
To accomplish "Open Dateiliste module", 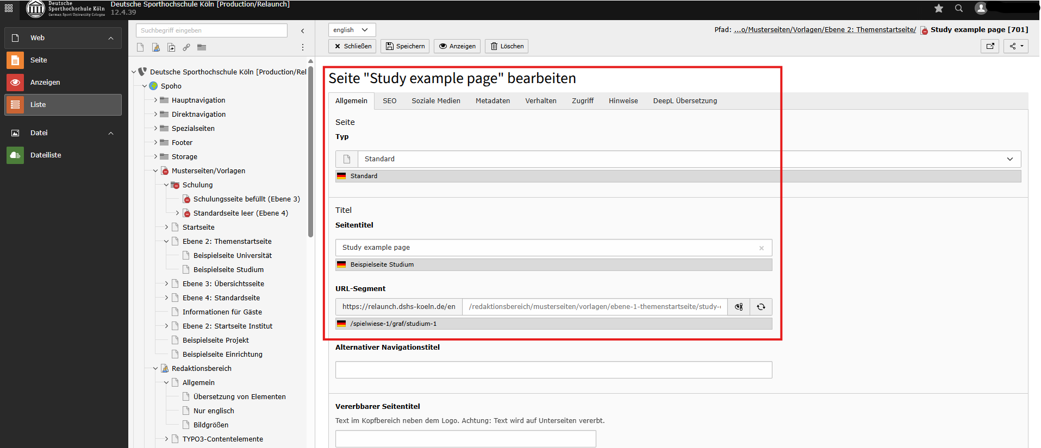I will [x=46, y=155].
